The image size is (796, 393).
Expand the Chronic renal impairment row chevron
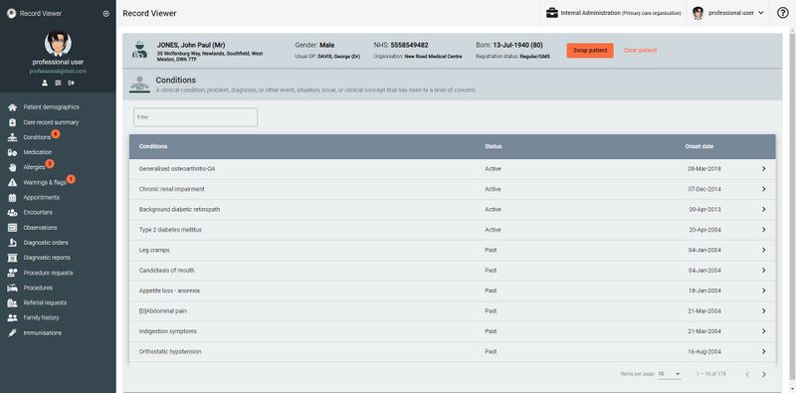(x=763, y=189)
